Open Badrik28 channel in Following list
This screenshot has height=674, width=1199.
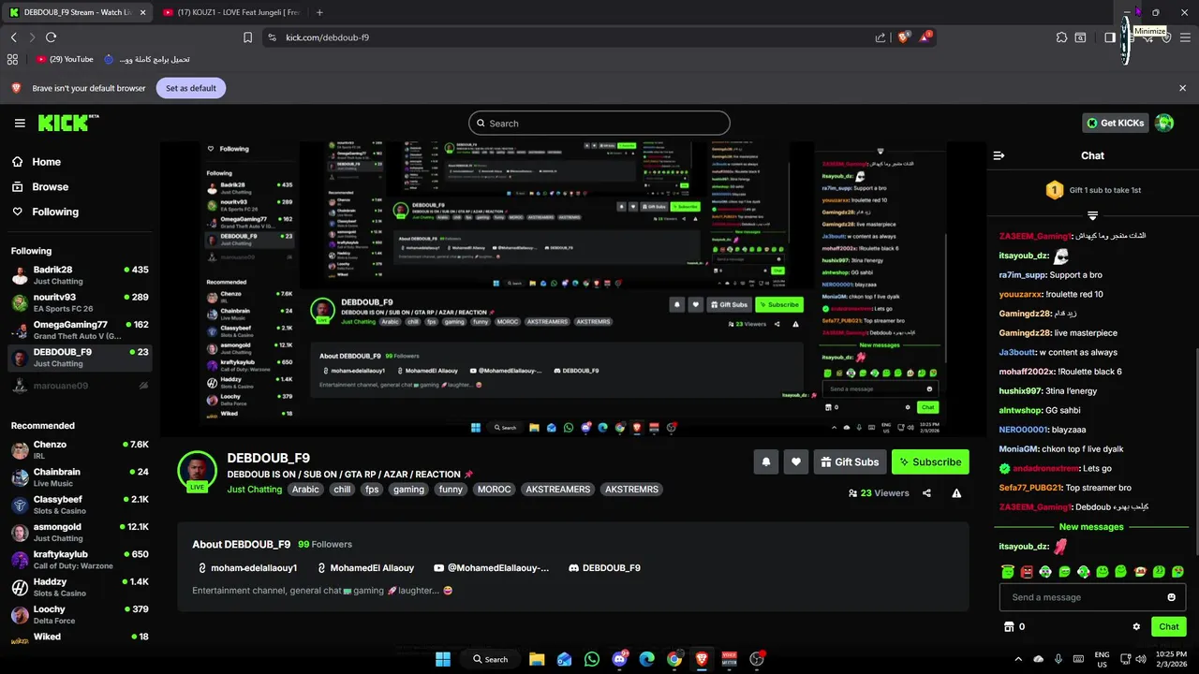pos(80,275)
